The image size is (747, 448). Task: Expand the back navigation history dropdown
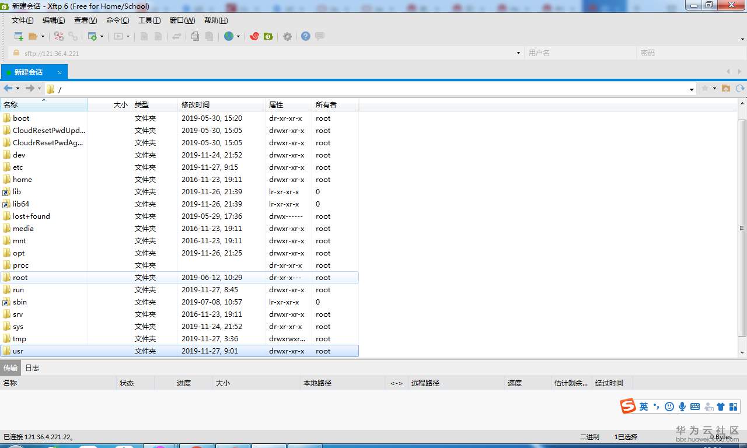pos(18,88)
